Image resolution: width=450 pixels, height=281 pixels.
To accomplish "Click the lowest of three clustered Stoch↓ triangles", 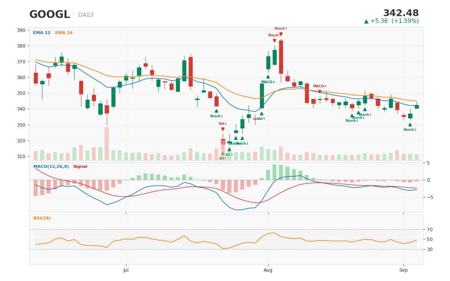I will tap(352, 115).
